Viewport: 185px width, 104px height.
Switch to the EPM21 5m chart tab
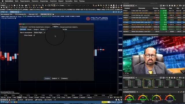(4, 12)
